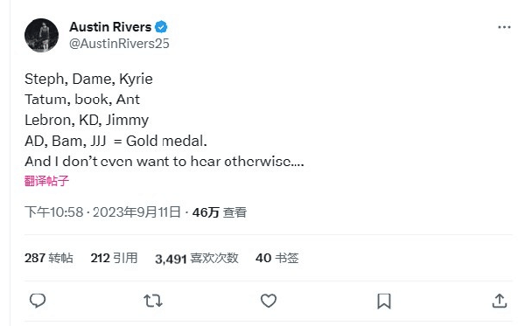Viewport: 525px width, 326px height.
Task: Repost the tweet using retweet icon
Action: pyautogui.click(x=153, y=301)
